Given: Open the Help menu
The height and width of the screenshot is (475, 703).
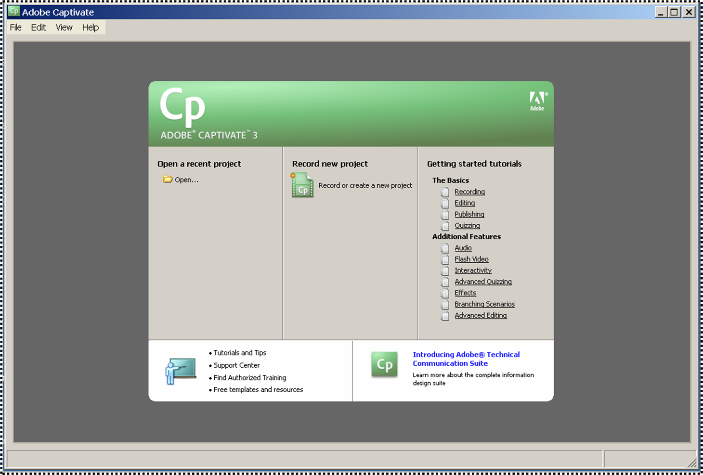Looking at the screenshot, I should tap(91, 27).
